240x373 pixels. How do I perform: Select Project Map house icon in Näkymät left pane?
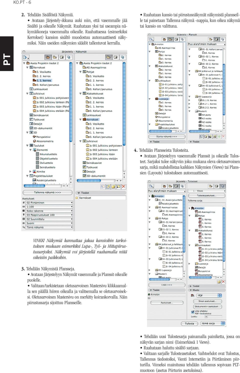(48, 57)
